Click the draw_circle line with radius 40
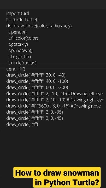Image resolution: width=106 pixels, height=188 pixels. click(37, 81)
